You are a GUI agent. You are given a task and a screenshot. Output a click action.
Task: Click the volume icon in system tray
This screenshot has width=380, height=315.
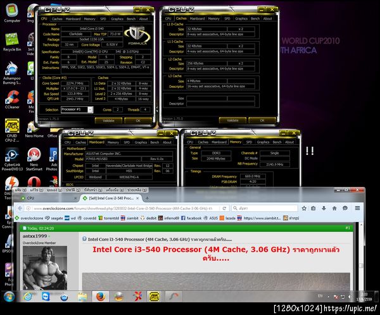click(x=350, y=297)
